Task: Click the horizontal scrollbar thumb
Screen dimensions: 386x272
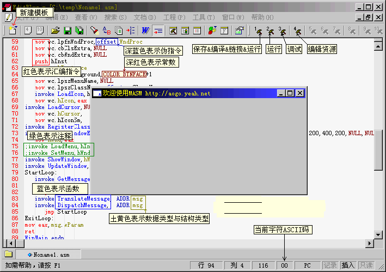Action: click(20, 244)
